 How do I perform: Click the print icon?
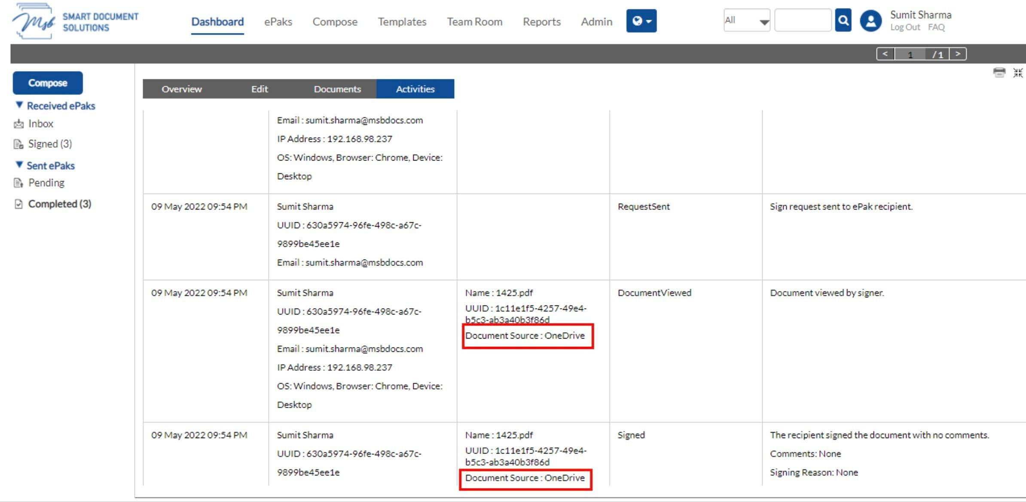999,73
